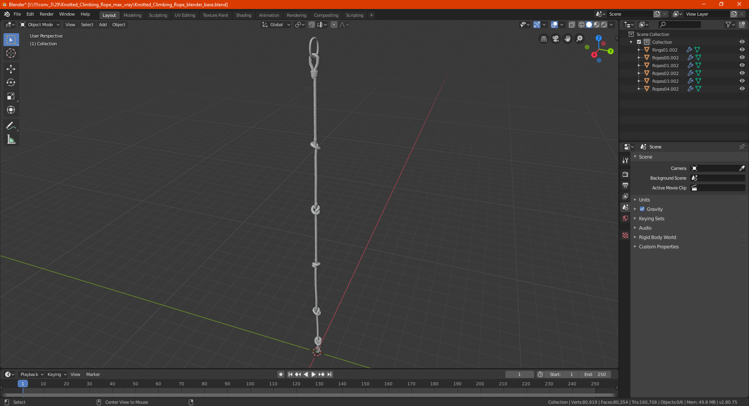Hide Rings01.002 with its eye icon
The width and height of the screenshot is (749, 406).
(x=742, y=50)
